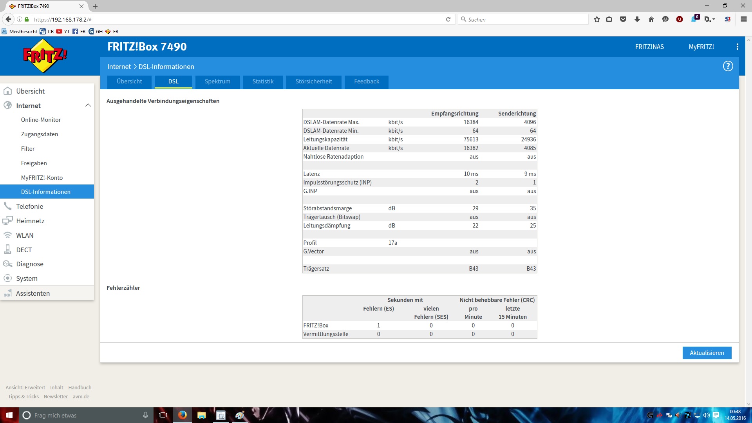Open Telefonie via its phone icon
The width and height of the screenshot is (752, 423).
(7, 206)
